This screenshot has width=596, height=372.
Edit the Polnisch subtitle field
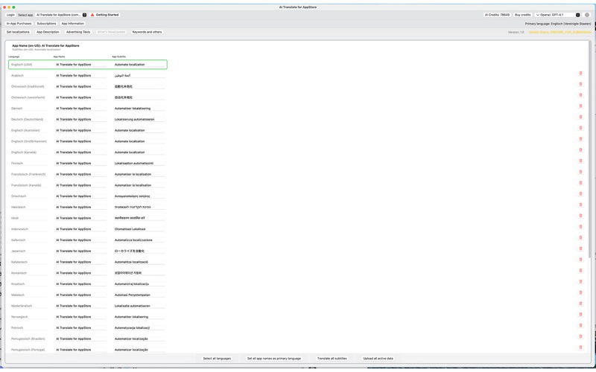pyautogui.click(x=139, y=327)
